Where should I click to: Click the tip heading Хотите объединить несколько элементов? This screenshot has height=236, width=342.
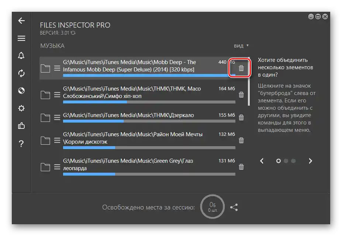(285, 67)
